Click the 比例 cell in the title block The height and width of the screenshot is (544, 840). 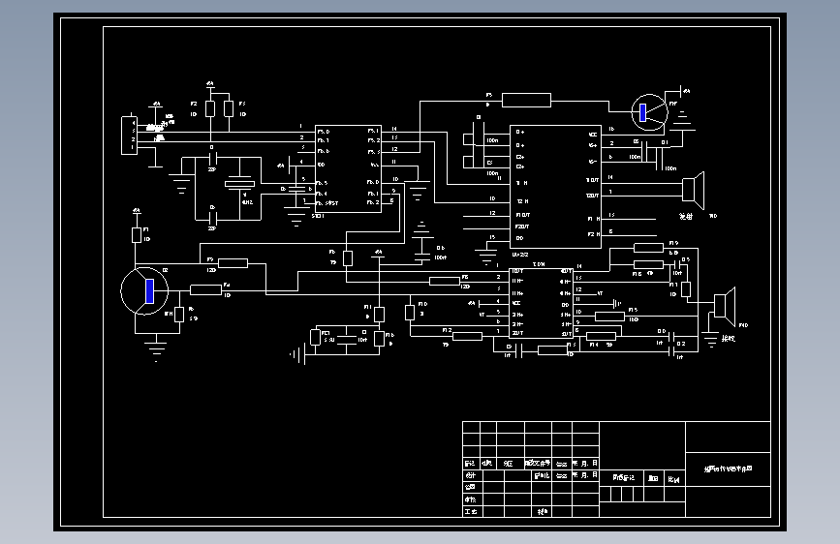675,479
